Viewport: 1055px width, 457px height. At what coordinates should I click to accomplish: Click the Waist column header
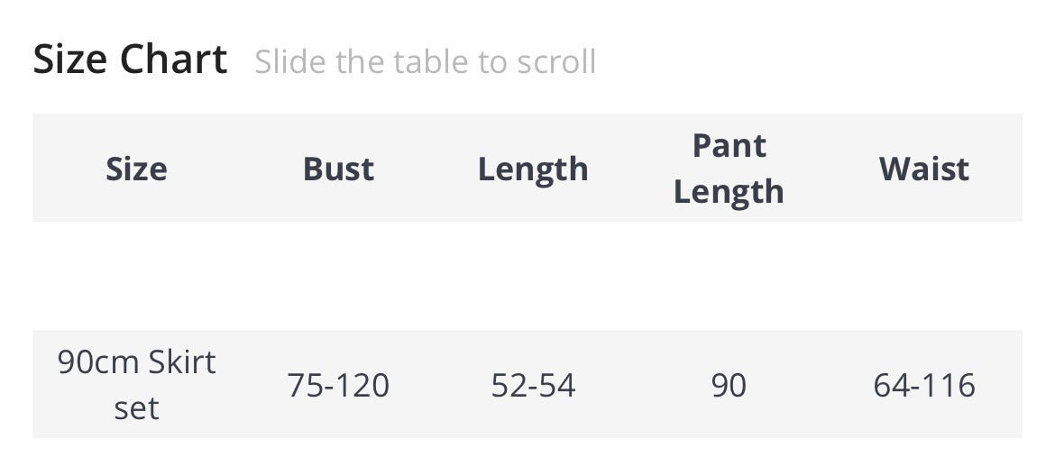(x=924, y=169)
